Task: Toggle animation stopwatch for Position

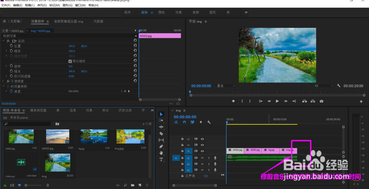Action: tap(11, 46)
